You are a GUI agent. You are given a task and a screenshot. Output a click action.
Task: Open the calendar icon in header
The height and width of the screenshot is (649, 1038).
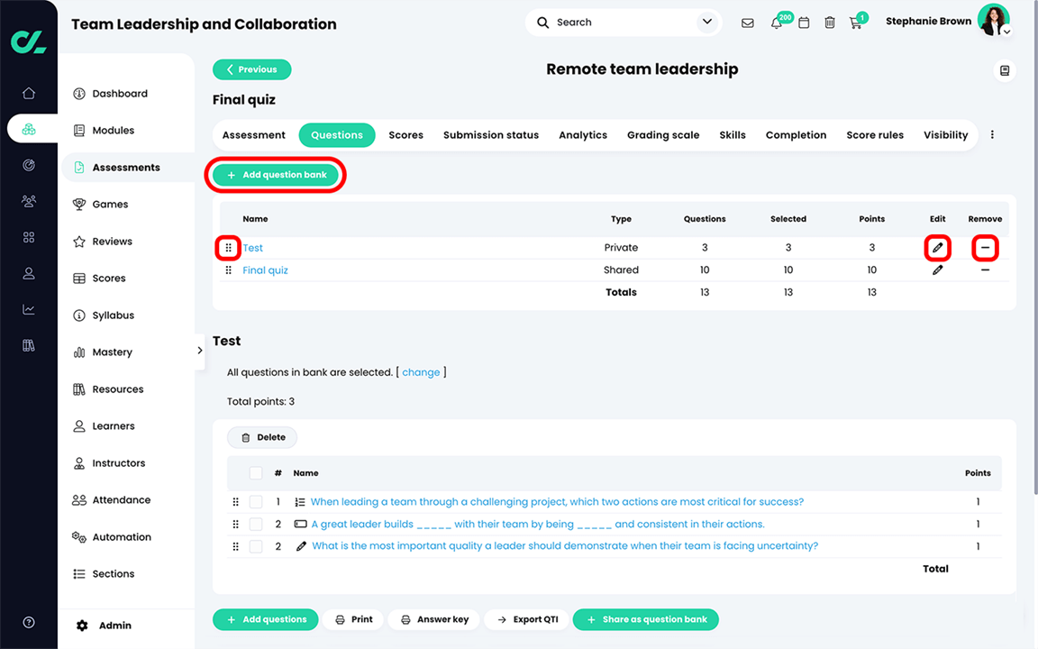pos(804,23)
